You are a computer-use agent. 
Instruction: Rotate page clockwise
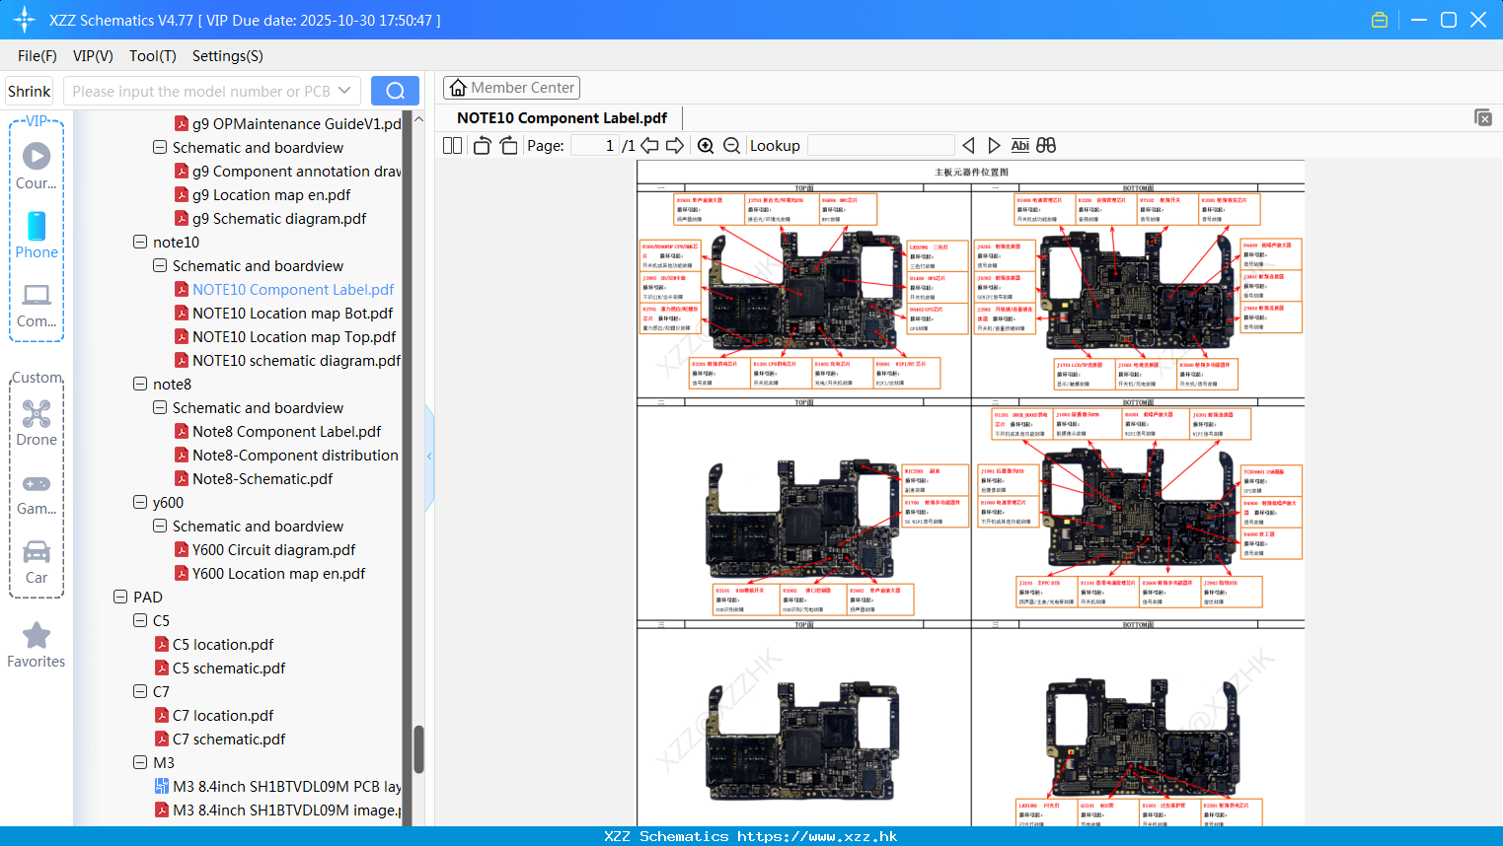point(508,145)
